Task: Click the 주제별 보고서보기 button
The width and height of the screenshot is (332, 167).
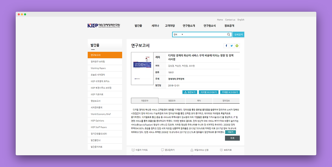Action: (x=230, y=92)
